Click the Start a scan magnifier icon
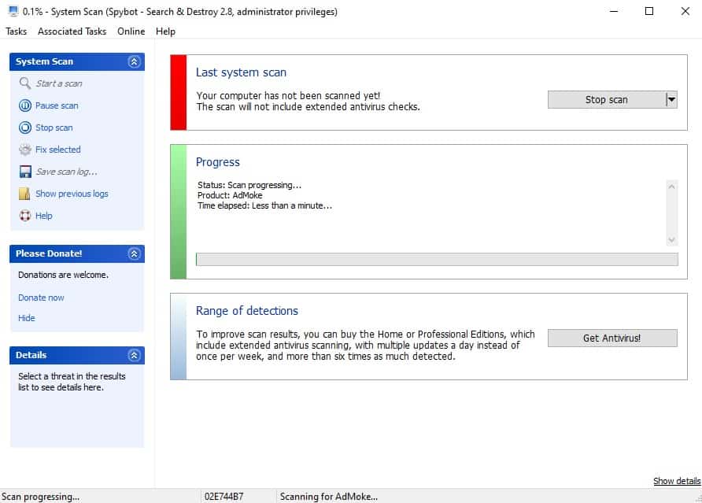Screen dimensions: 702x503 [x=25, y=83]
